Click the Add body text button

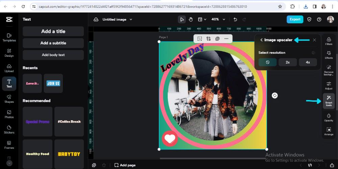[x=53, y=55]
